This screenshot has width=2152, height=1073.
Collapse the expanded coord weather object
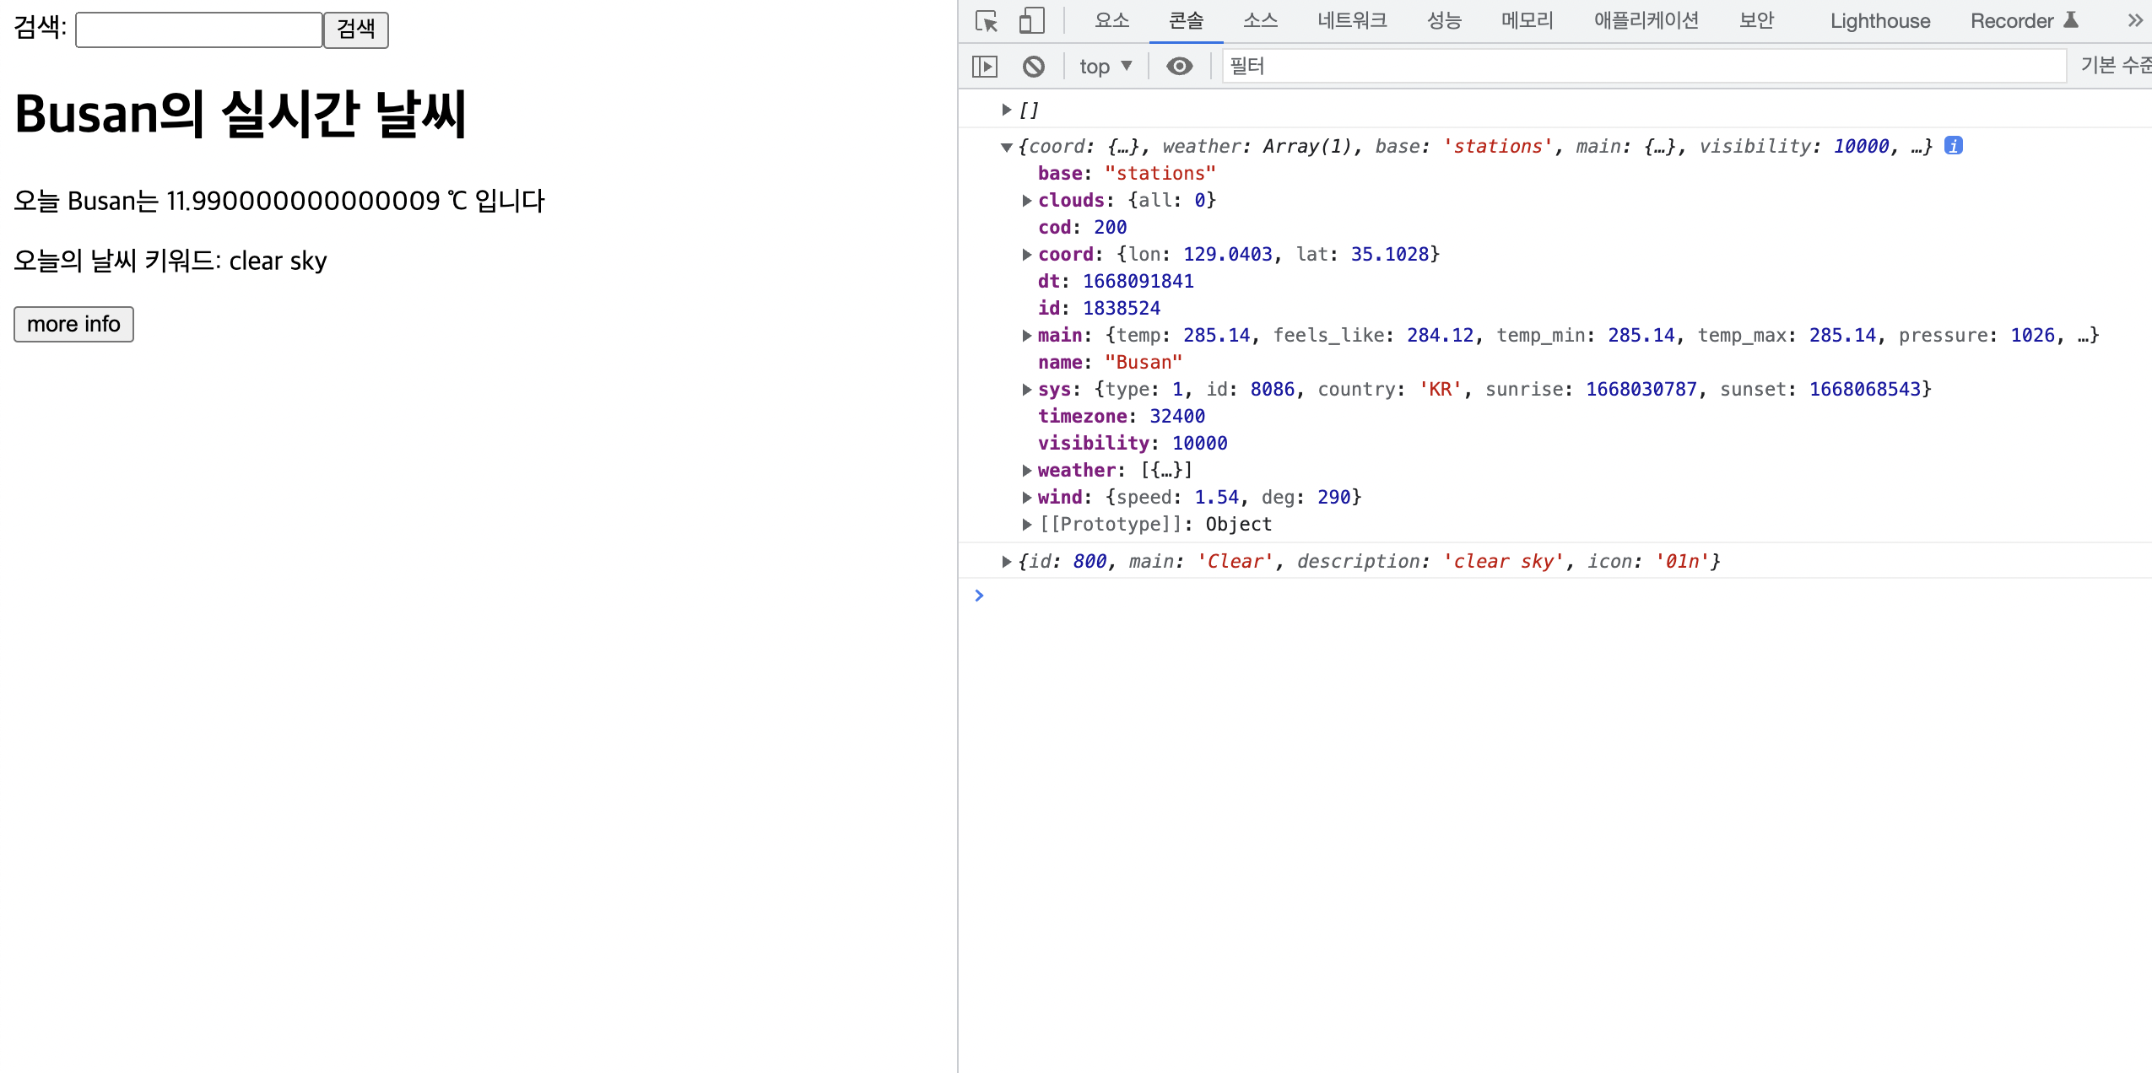(x=1006, y=147)
